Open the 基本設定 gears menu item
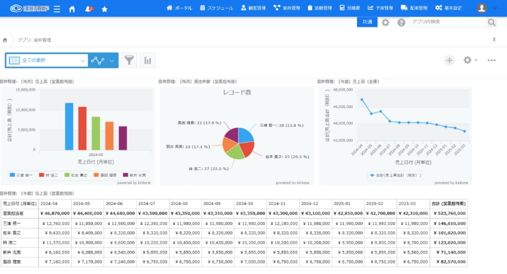This screenshot has width=507, height=274. pyautogui.click(x=449, y=8)
